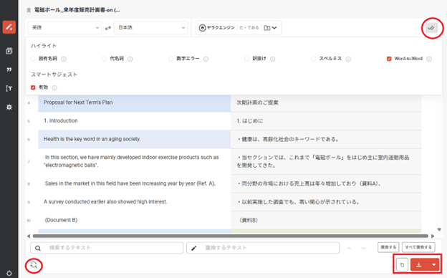Open the settings gear icon in sidebar
This screenshot has width=447, height=278.
(9, 107)
